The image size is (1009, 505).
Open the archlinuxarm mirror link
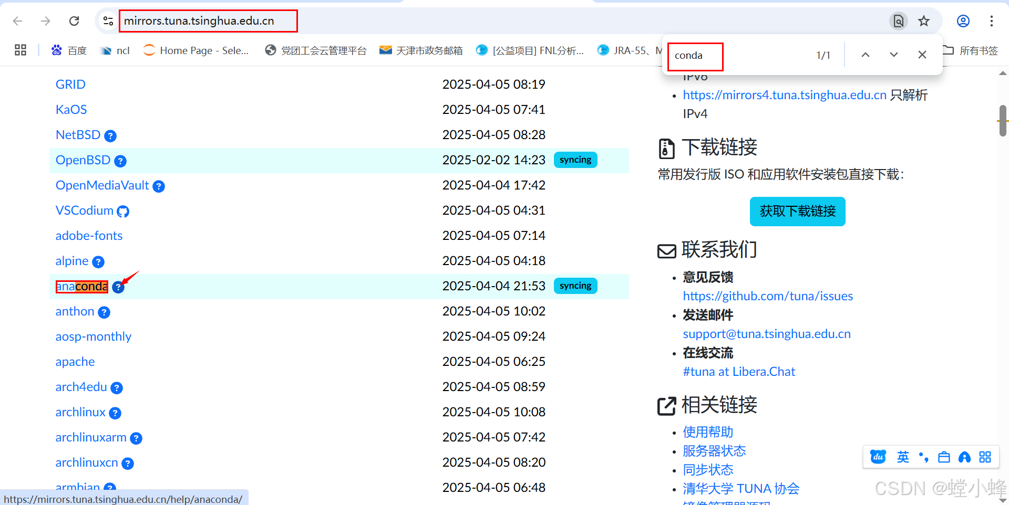click(x=91, y=437)
